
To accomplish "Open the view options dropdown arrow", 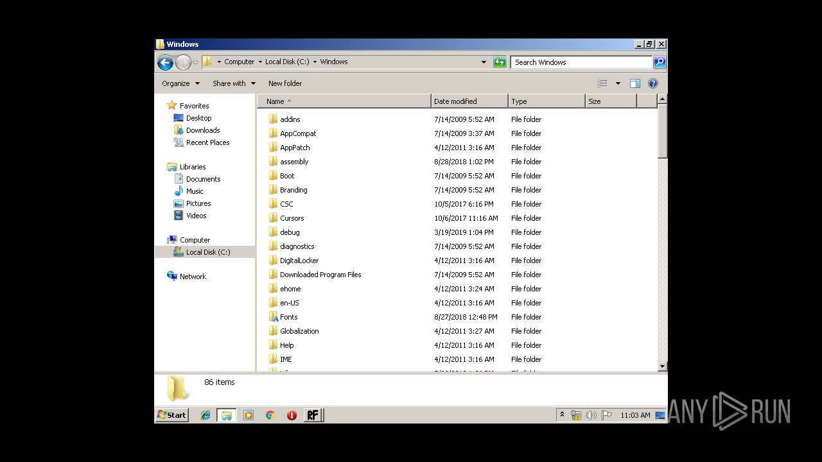I will (x=618, y=83).
